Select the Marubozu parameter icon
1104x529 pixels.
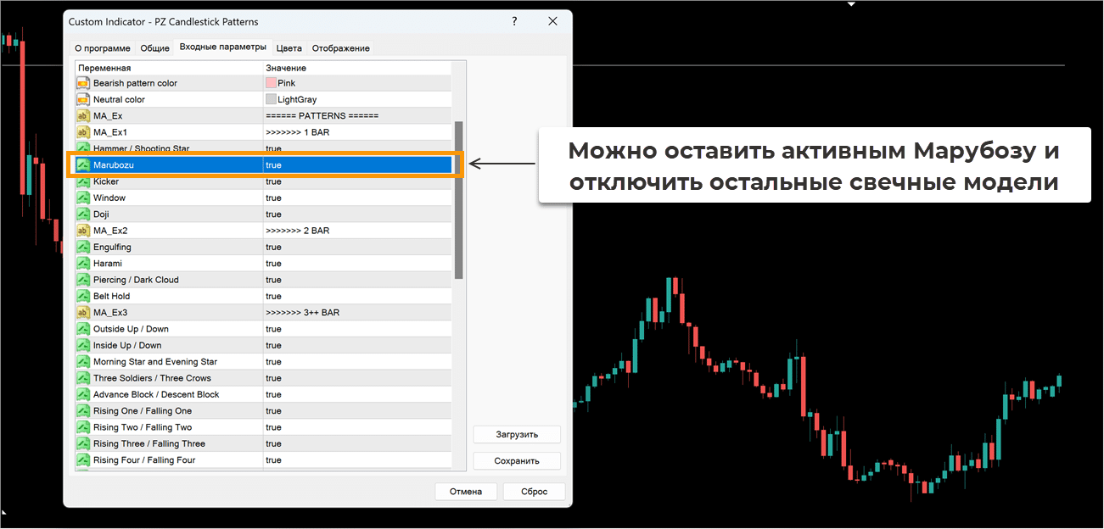pos(83,165)
